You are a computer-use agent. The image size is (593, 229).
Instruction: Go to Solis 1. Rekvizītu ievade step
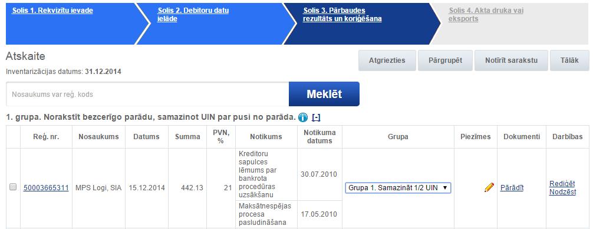pyautogui.click(x=52, y=11)
